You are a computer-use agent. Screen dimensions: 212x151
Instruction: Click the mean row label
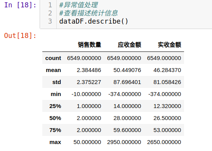coord(54,70)
